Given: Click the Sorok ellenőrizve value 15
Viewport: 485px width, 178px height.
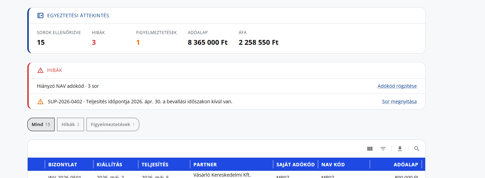Looking at the screenshot, I should coord(41,43).
